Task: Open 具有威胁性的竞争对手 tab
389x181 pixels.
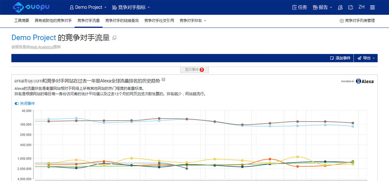Action: (53, 21)
